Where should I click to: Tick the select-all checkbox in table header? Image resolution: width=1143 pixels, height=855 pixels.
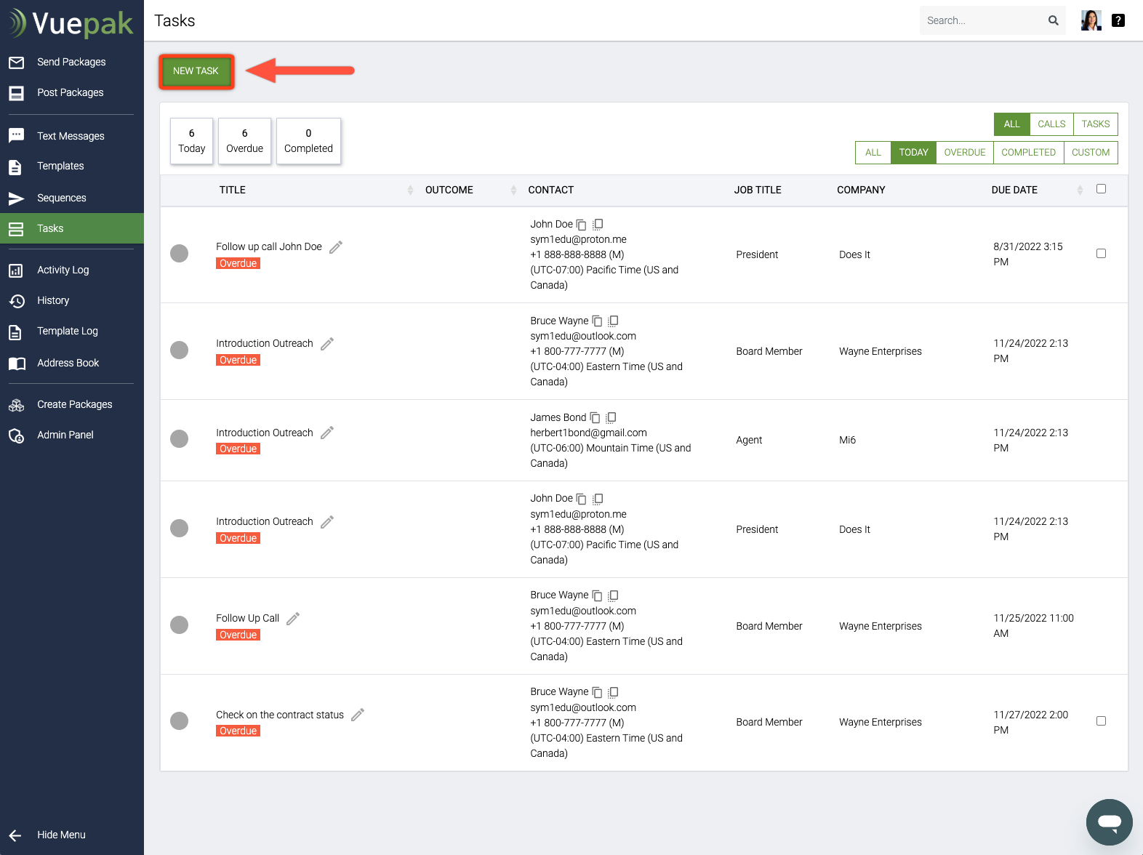1101,189
